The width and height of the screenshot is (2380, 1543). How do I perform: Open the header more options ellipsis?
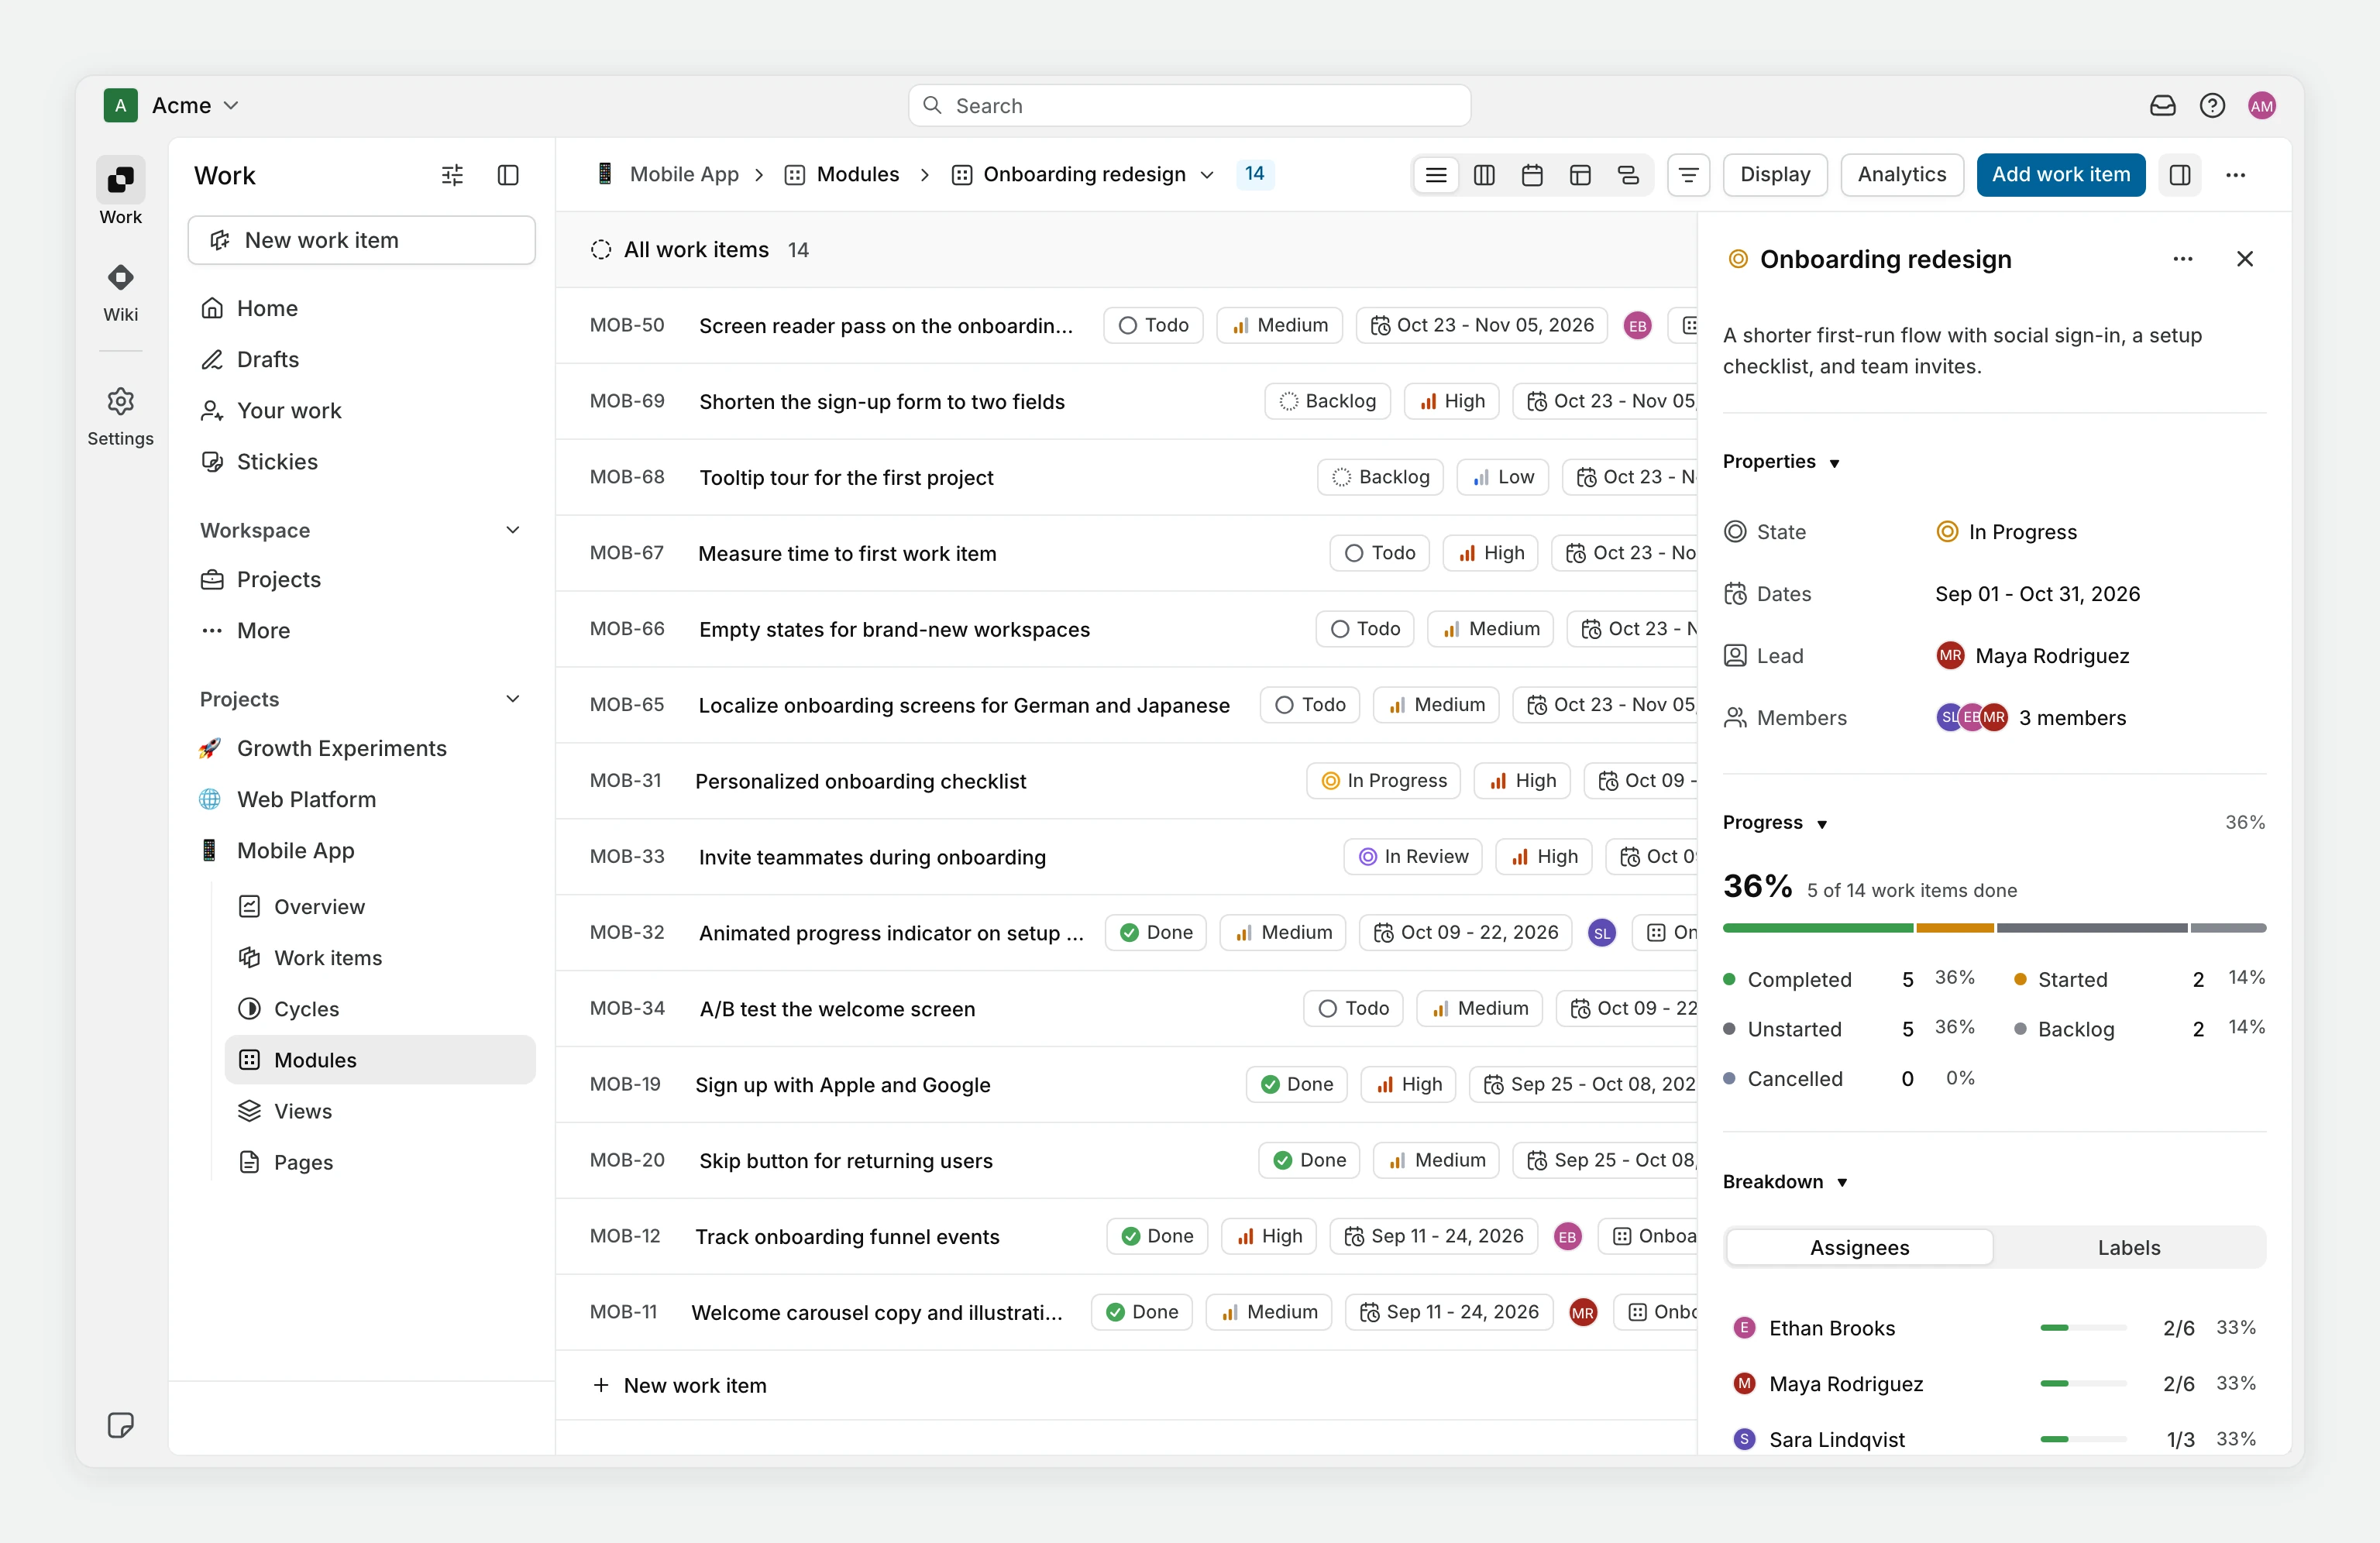click(x=2236, y=175)
